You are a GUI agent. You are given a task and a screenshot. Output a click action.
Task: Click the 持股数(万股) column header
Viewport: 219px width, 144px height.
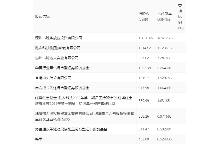coord(144,17)
